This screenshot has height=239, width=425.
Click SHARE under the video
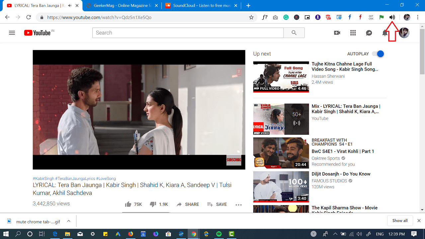[x=188, y=204]
